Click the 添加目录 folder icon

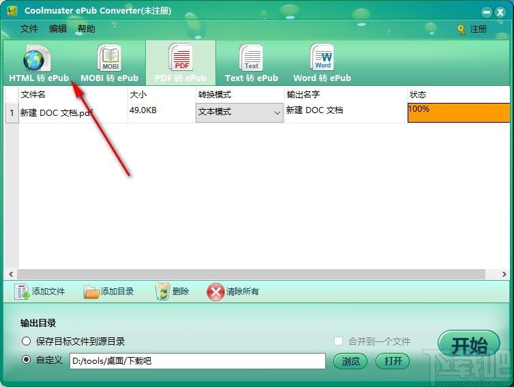[91, 292]
